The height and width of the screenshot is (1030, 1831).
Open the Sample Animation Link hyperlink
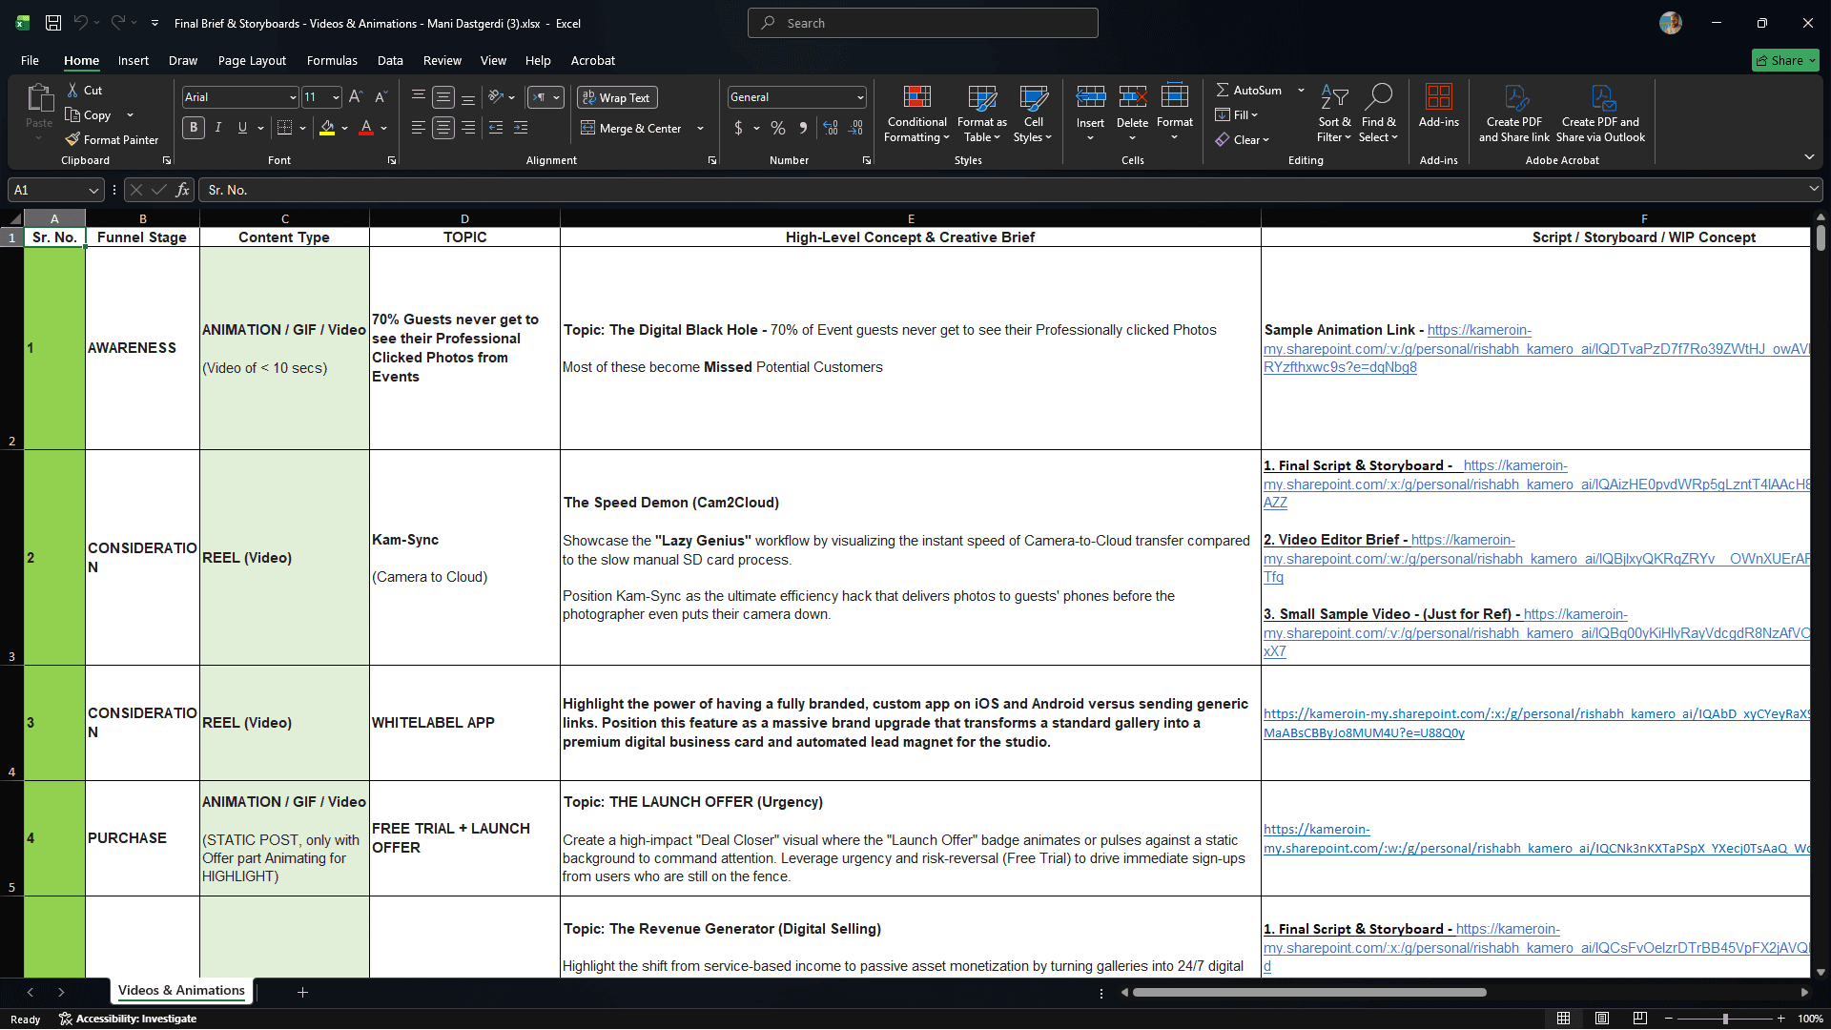coord(1534,348)
